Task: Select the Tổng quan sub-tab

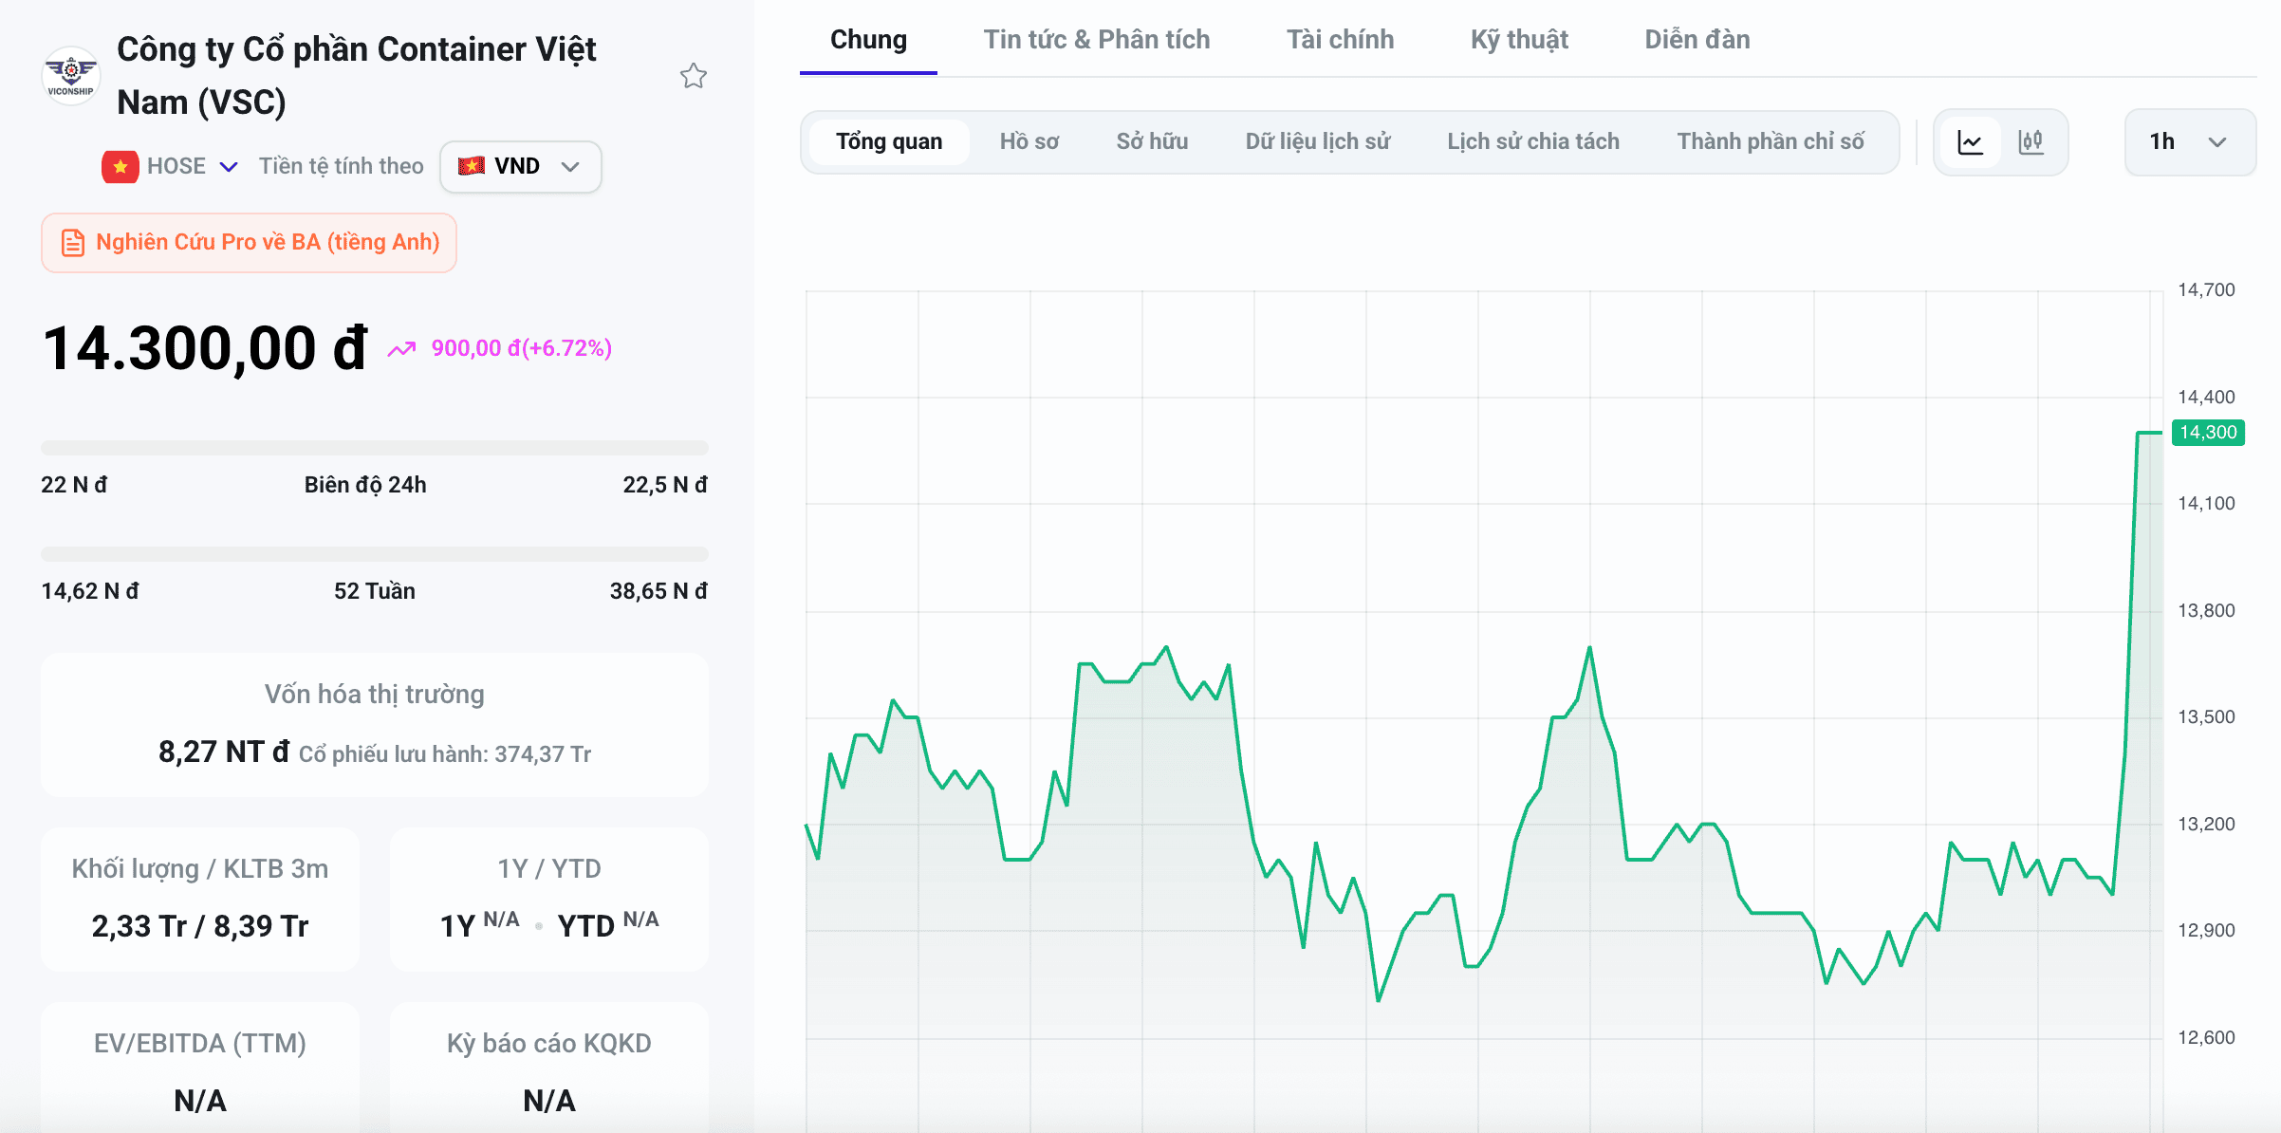Action: (889, 142)
